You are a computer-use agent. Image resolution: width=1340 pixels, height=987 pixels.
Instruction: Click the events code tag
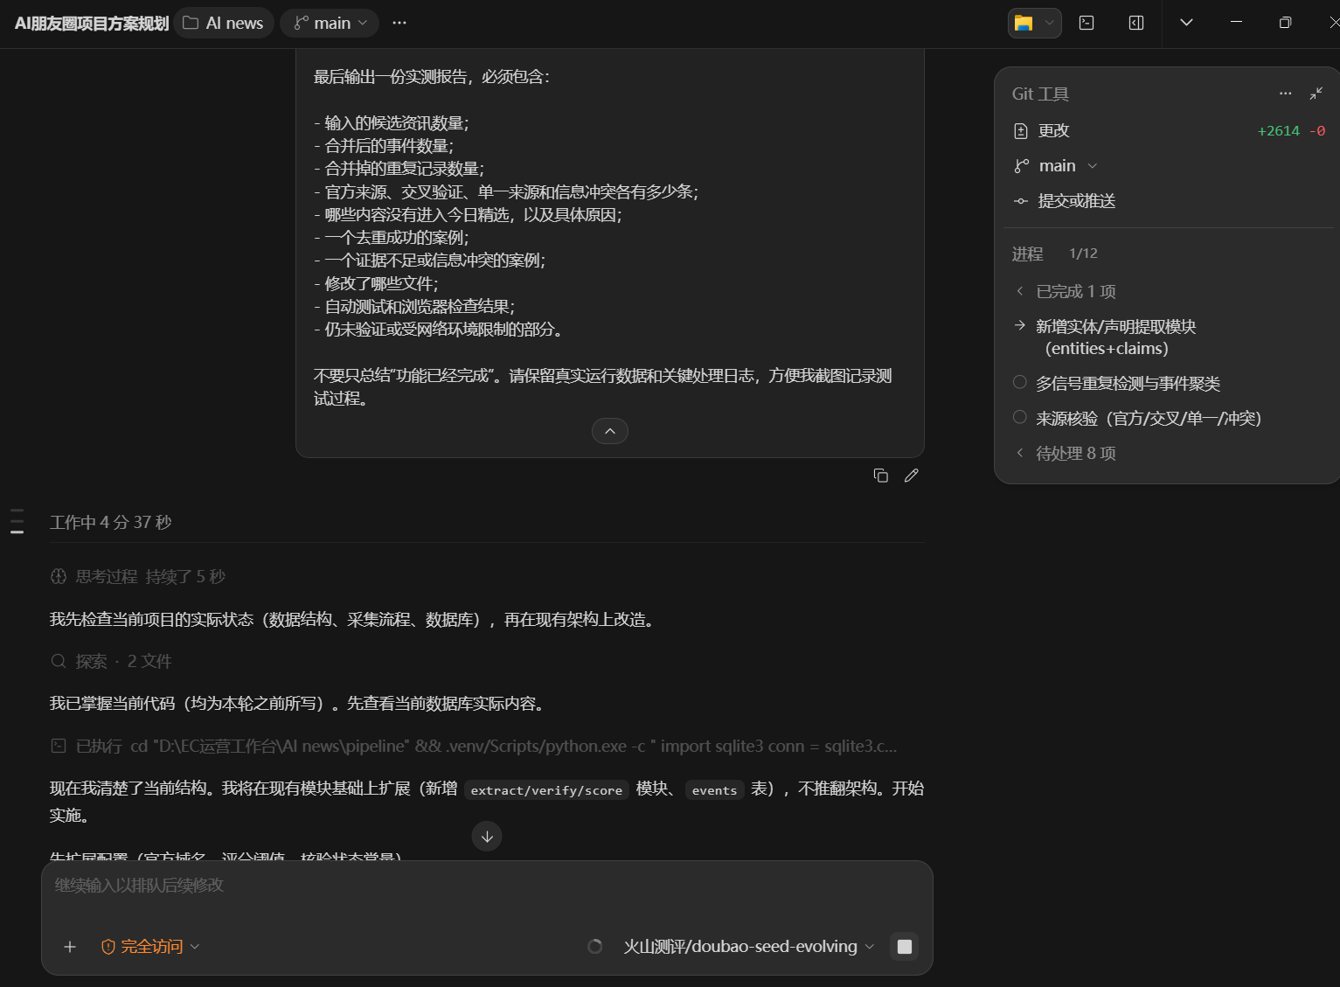click(x=714, y=790)
